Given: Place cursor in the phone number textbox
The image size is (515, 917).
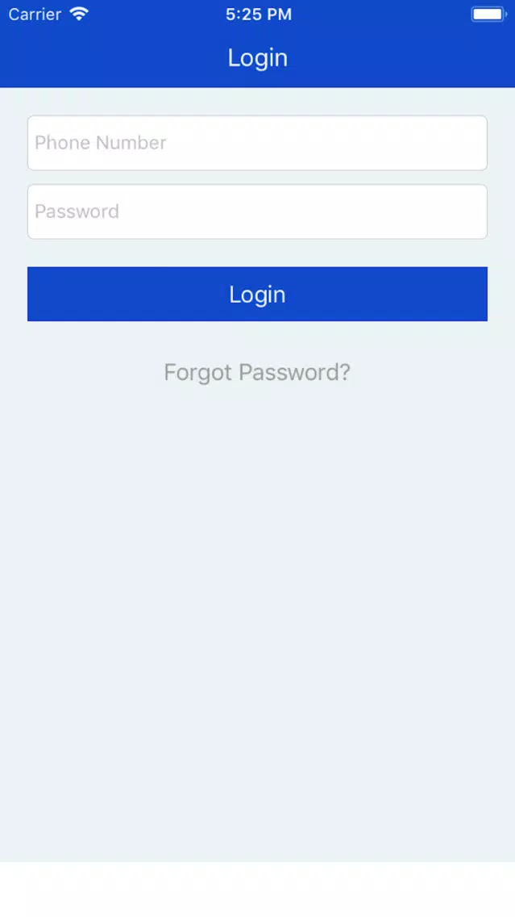Looking at the screenshot, I should click(258, 143).
